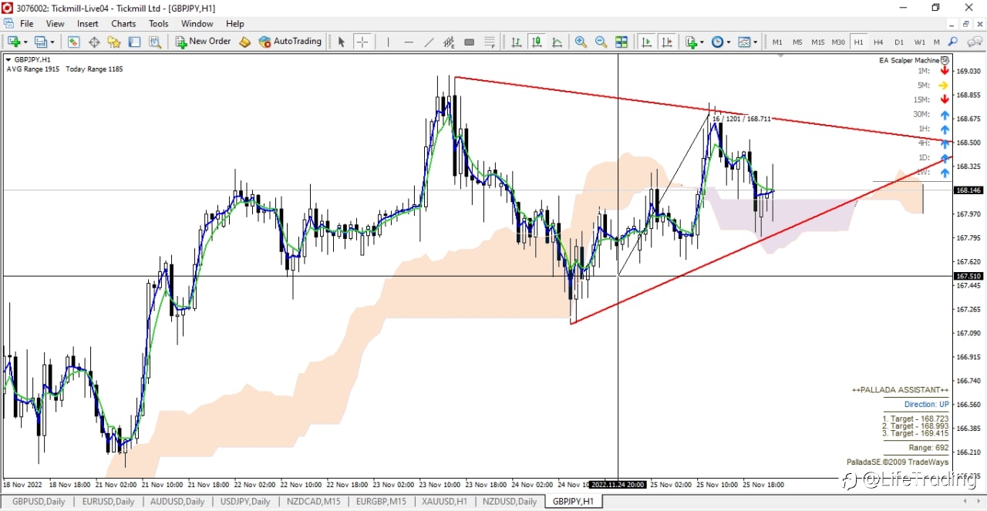The image size is (987, 511).
Task: Open the EURGBP,M15 chart tab
Action: click(381, 501)
